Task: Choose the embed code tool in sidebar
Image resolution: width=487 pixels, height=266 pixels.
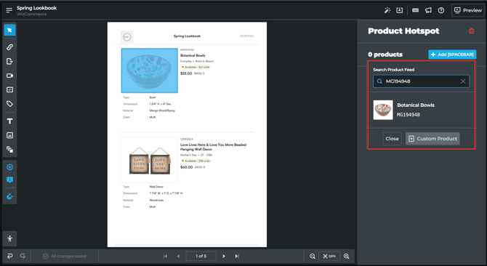Action: click(x=9, y=89)
